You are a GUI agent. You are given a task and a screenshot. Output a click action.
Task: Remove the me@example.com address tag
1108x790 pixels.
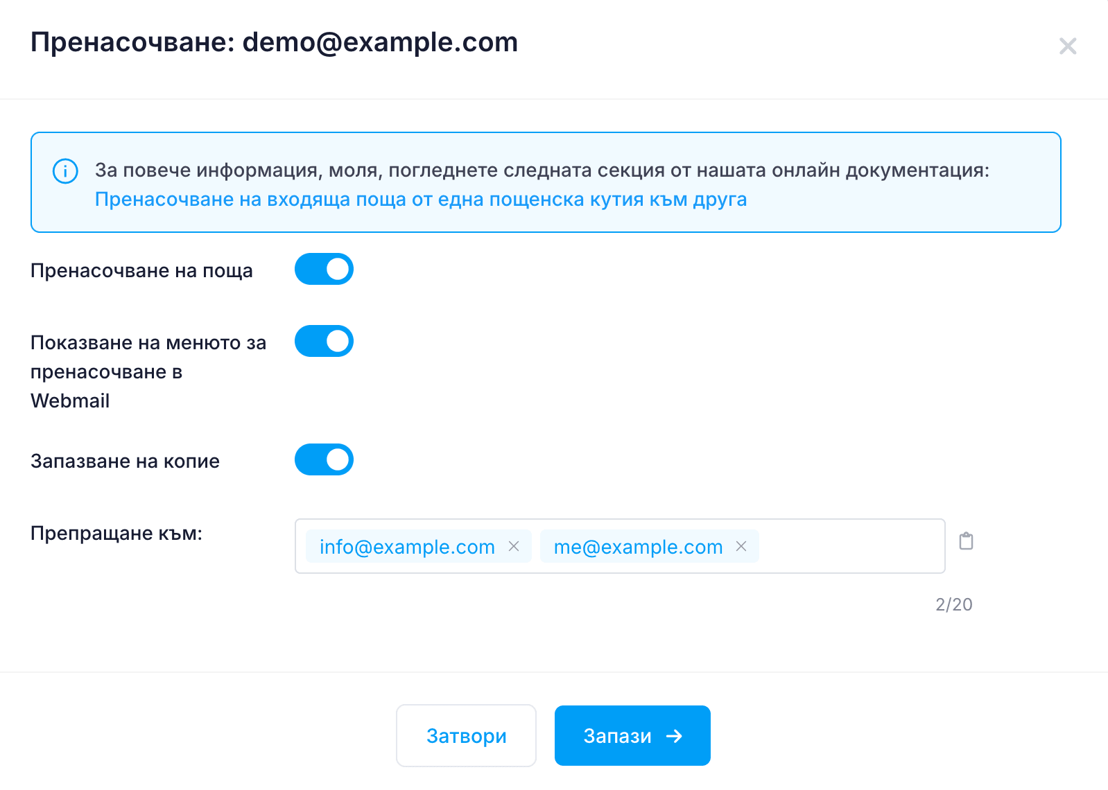click(x=741, y=546)
